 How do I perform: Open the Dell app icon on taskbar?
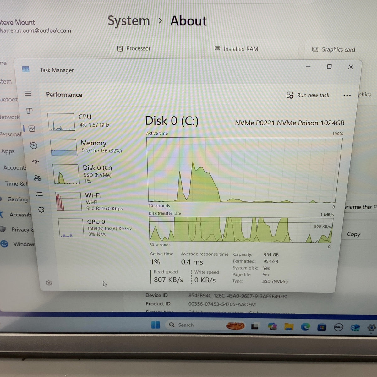click(338, 327)
